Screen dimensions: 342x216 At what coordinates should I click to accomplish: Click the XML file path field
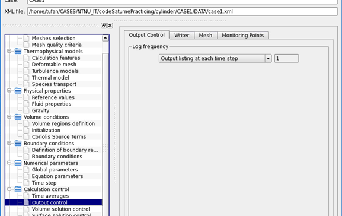(183, 12)
